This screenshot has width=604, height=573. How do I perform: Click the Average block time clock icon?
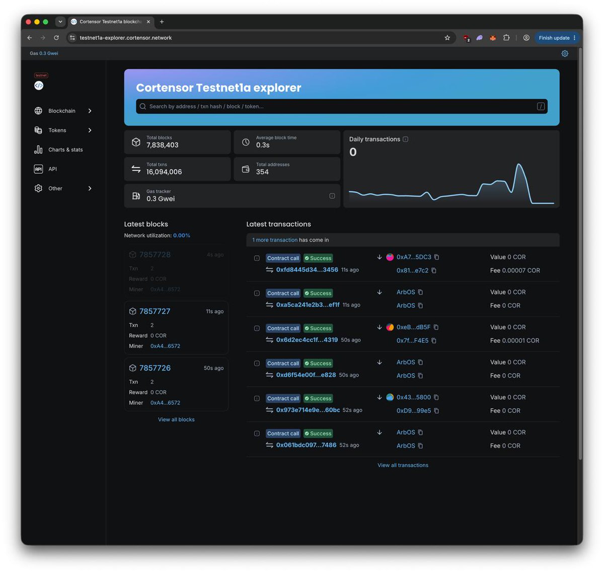click(246, 142)
